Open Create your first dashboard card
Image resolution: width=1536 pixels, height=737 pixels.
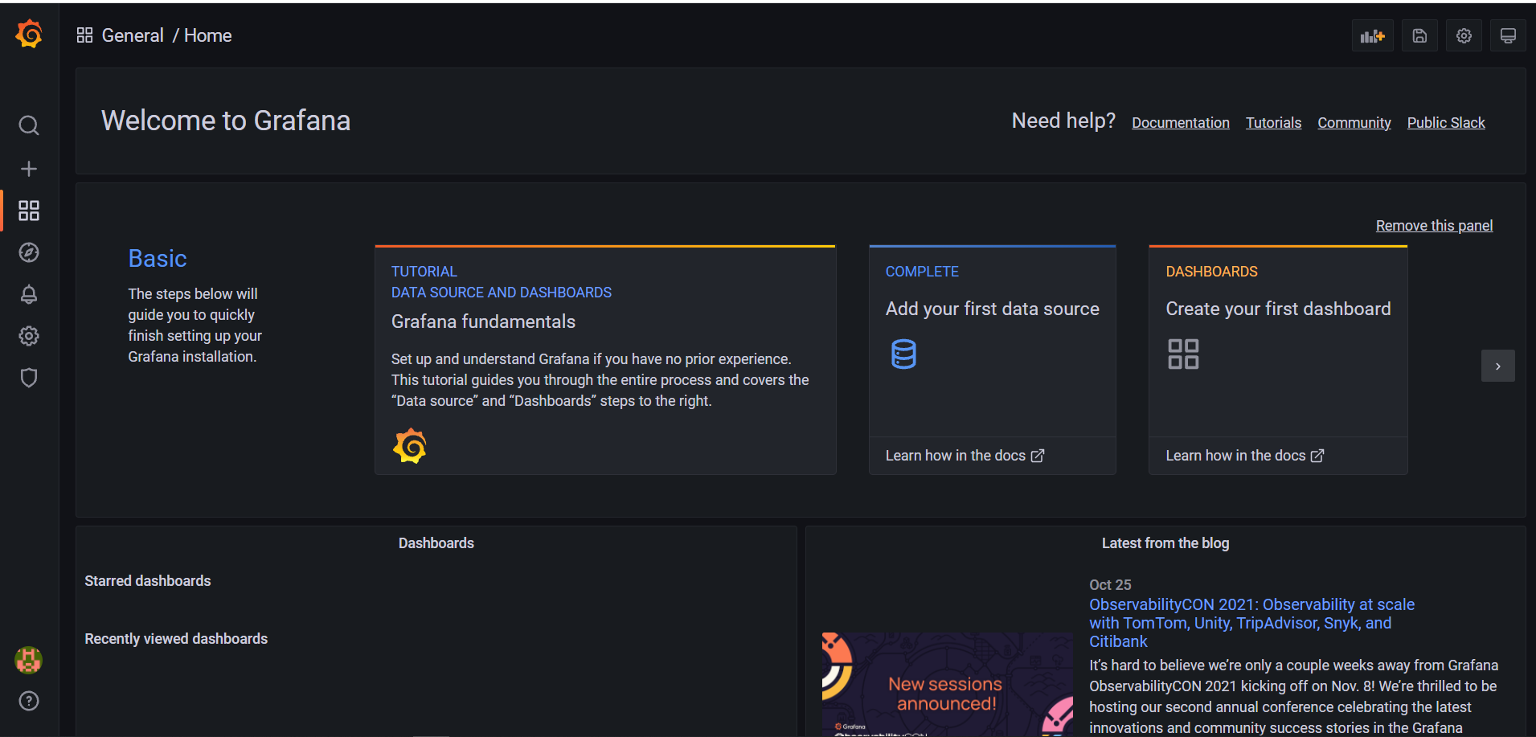tap(1278, 360)
